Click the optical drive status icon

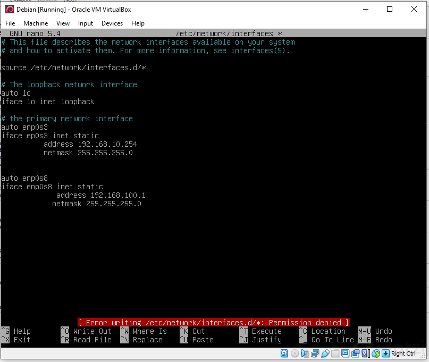coord(295,353)
